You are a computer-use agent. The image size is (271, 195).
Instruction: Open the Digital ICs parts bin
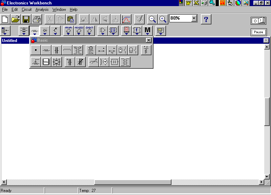pos(89,30)
